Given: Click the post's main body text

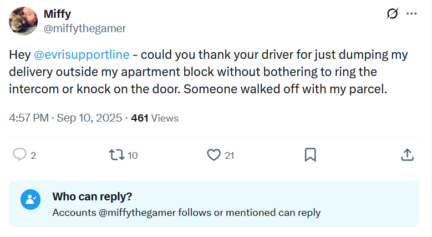Looking at the screenshot, I should pos(209,72).
